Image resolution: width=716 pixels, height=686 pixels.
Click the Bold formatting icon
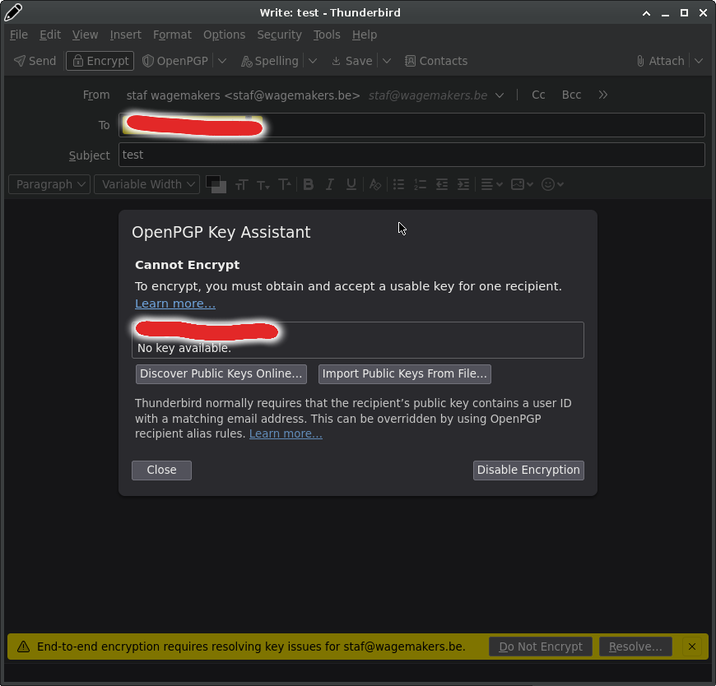[309, 184]
